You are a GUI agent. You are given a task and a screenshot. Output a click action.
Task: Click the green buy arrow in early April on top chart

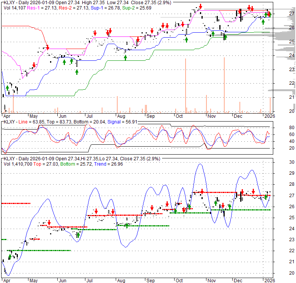pyautogui.click(x=7, y=88)
